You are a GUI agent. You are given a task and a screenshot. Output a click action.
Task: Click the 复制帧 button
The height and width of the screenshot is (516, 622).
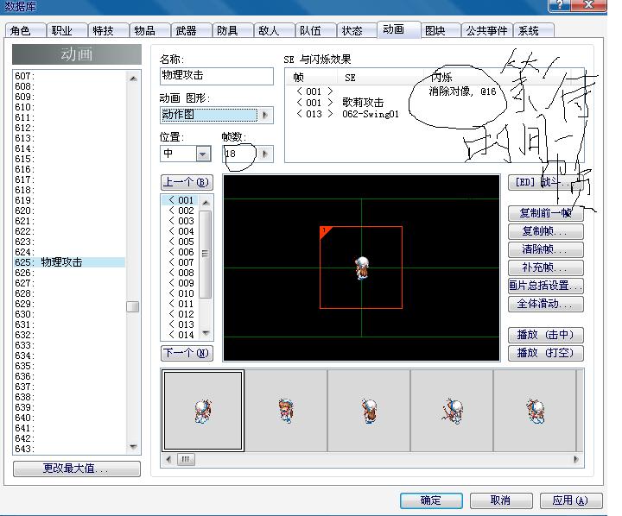point(545,231)
